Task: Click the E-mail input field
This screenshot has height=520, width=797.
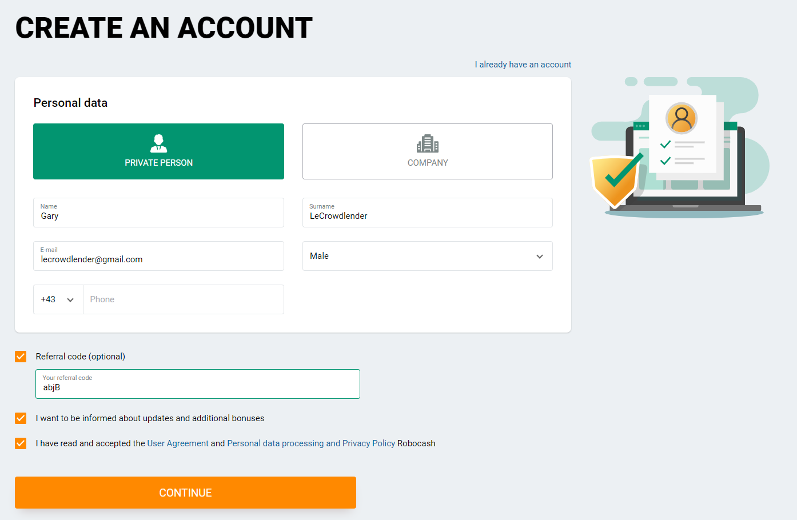Action: click(158, 256)
